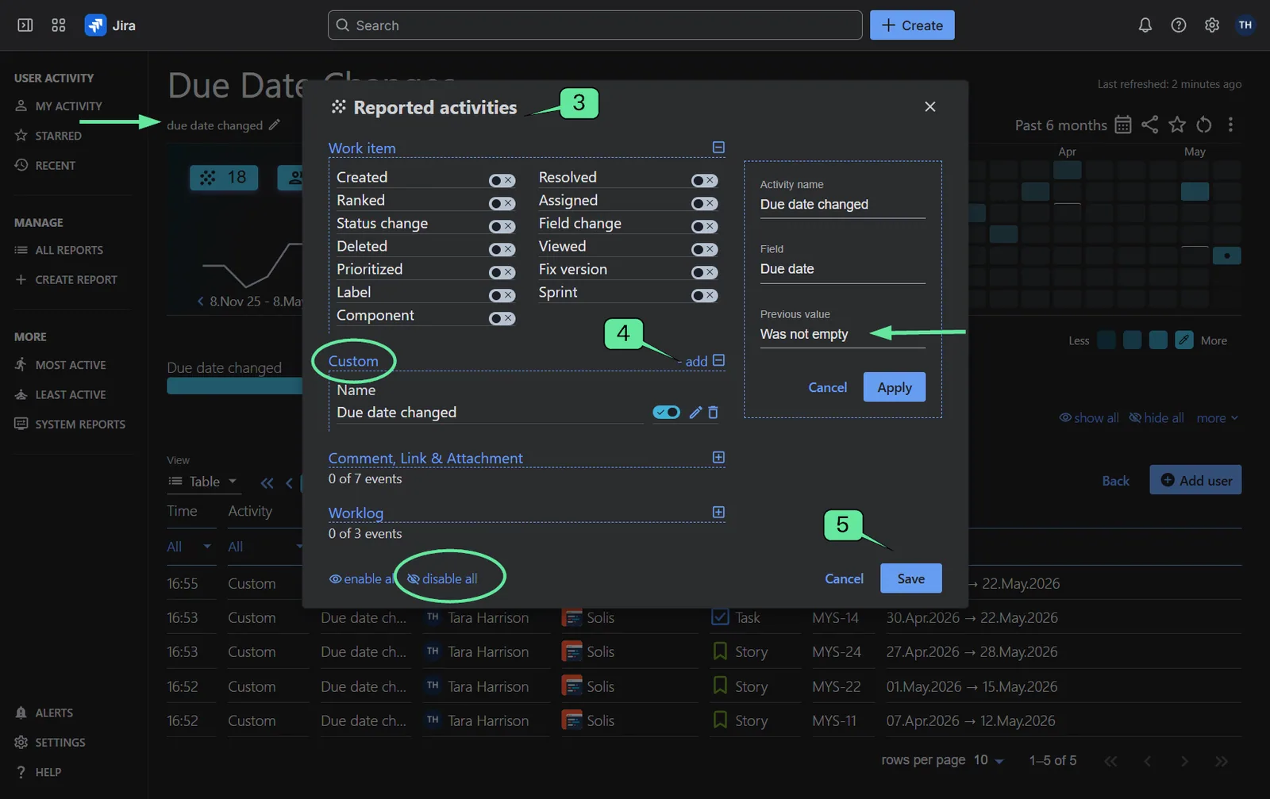The height and width of the screenshot is (799, 1270).
Task: Edit the Activity name field
Action: (x=843, y=205)
